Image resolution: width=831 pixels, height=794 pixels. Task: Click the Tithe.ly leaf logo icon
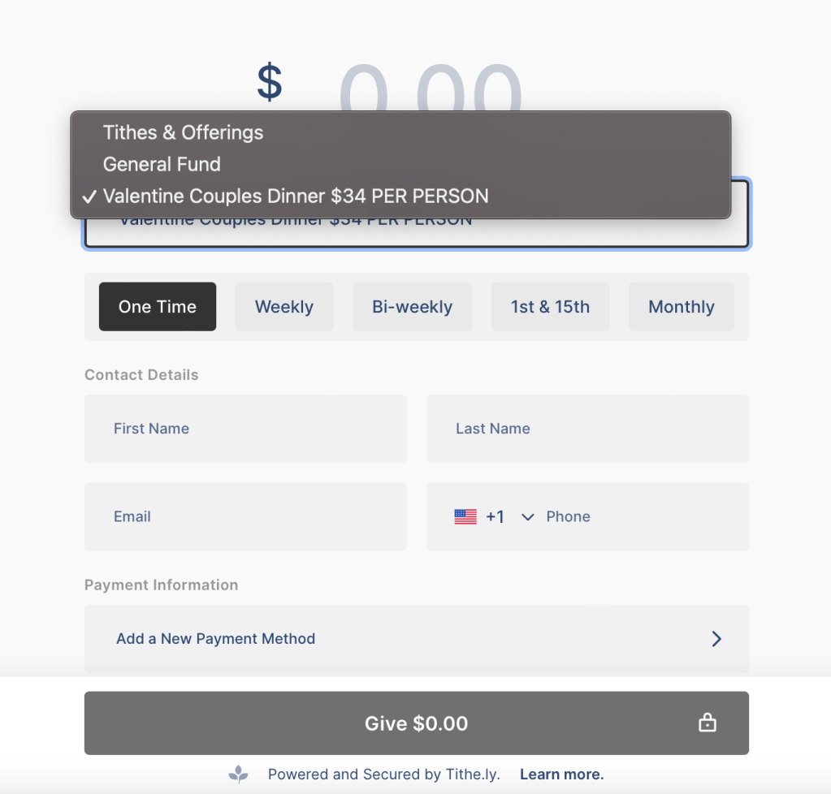click(x=238, y=775)
